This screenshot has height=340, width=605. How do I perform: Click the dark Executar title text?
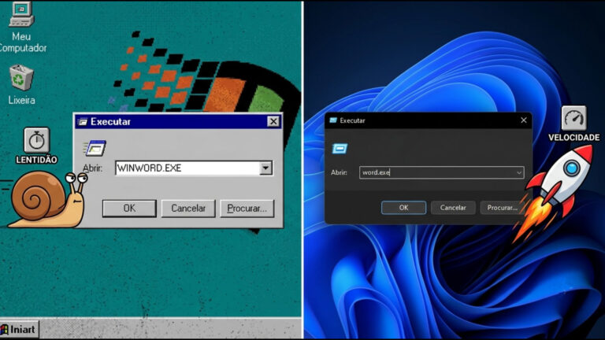(x=352, y=120)
